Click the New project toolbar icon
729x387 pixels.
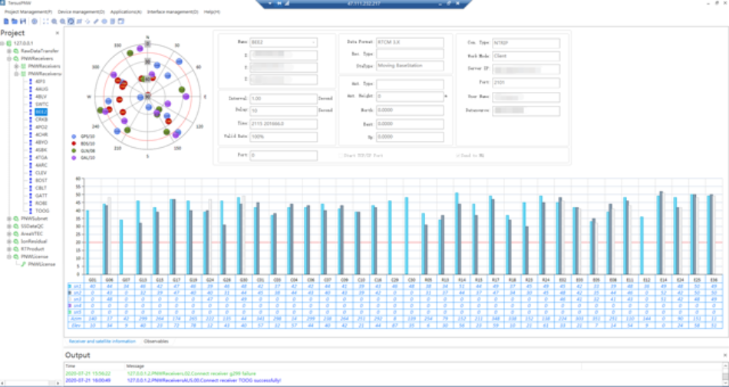coord(5,21)
